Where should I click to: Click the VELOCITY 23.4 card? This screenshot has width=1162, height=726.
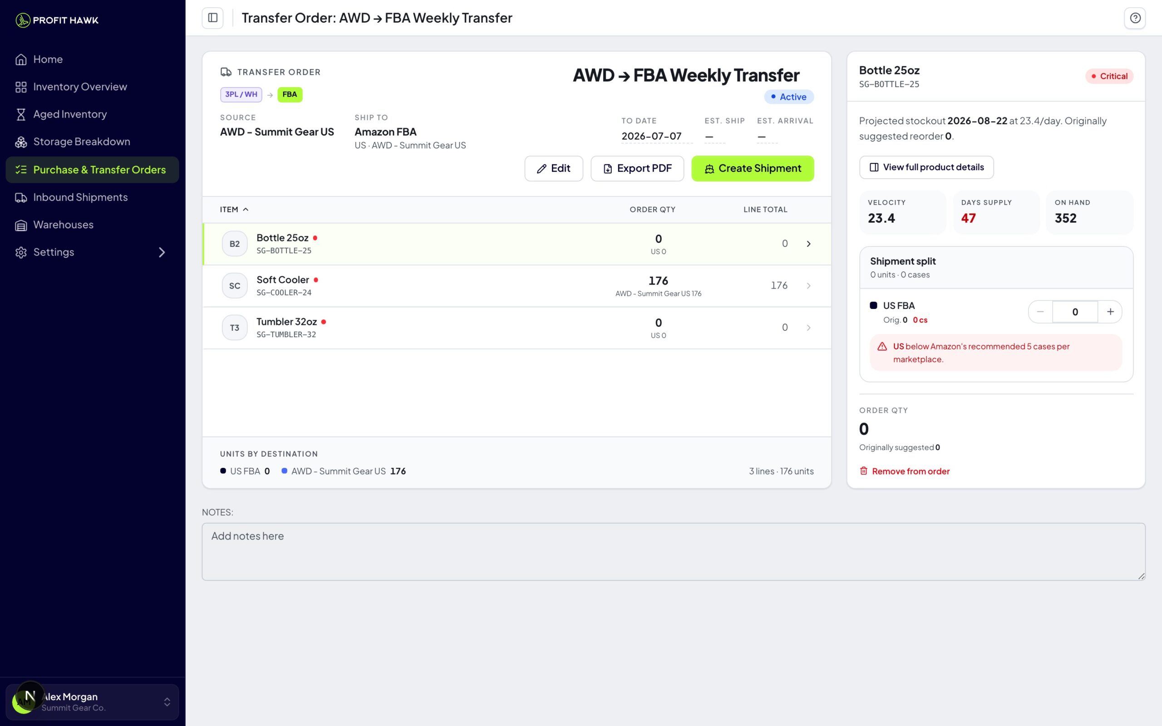point(903,212)
